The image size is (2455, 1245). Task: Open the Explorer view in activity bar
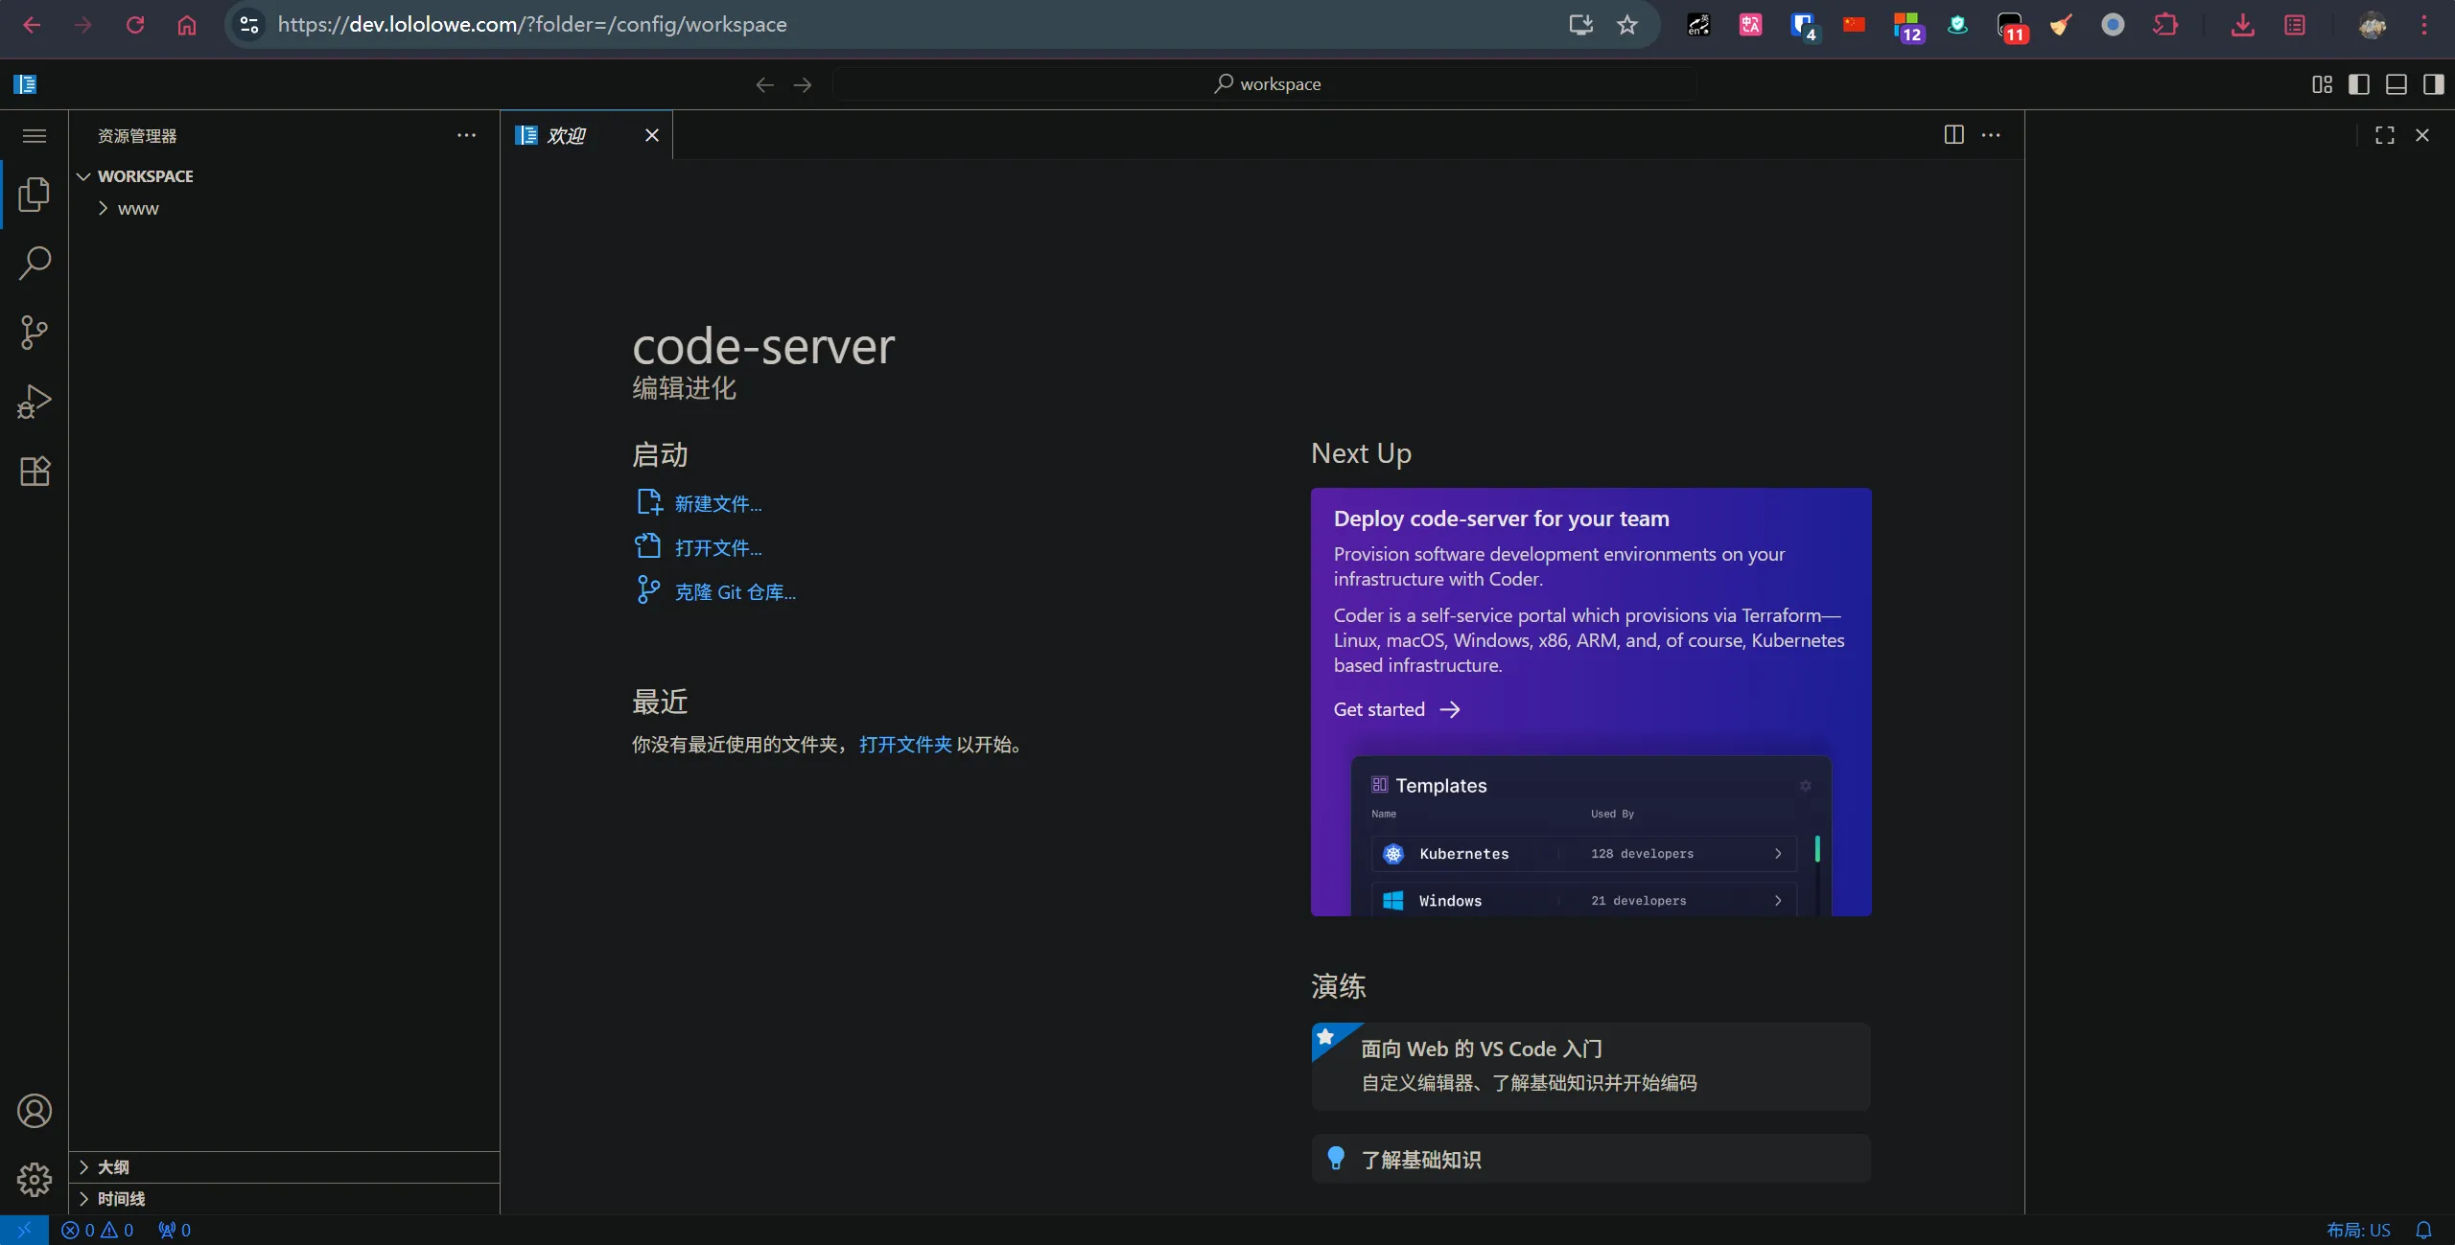(x=35, y=195)
